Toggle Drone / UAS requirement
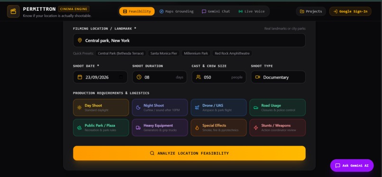Image resolution: width=382 pixels, height=177 pixels. coord(218,107)
